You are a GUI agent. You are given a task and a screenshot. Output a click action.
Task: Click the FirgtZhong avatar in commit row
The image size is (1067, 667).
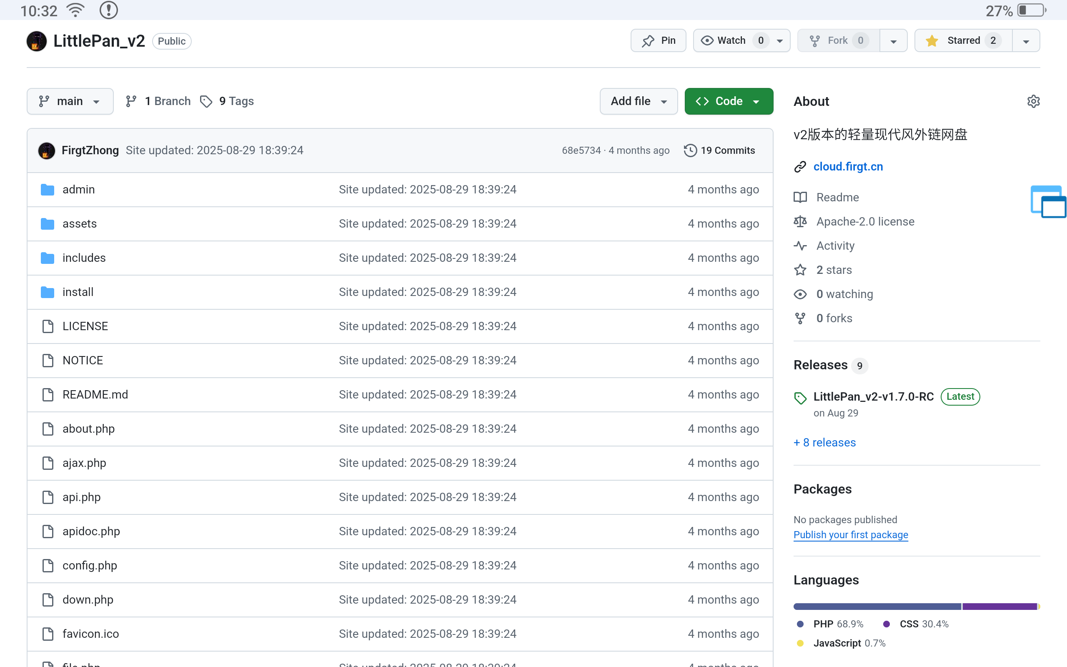pyautogui.click(x=47, y=150)
